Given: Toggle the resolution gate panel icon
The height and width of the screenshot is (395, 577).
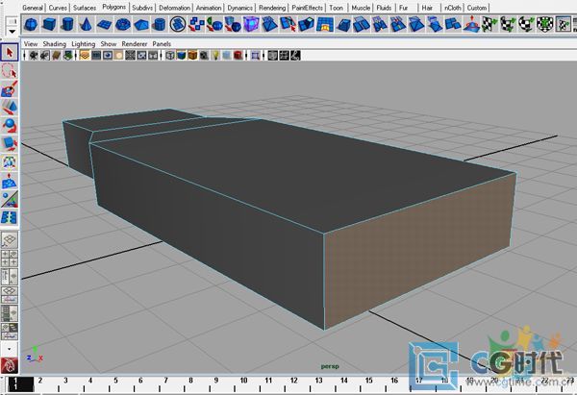Looking at the screenshot, I should point(108,56).
